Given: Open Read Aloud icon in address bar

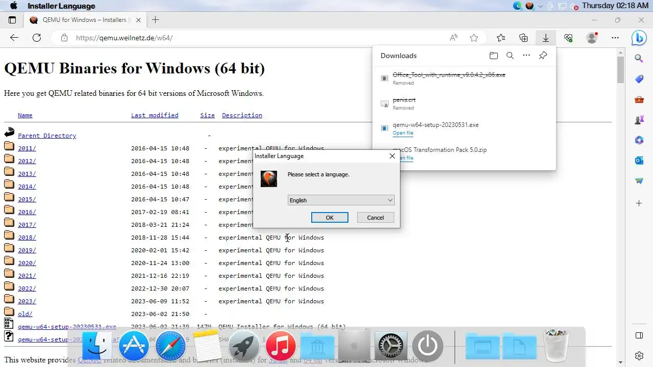Looking at the screenshot, I should coord(454,38).
